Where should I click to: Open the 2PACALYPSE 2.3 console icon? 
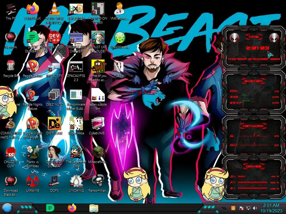click(x=76, y=71)
